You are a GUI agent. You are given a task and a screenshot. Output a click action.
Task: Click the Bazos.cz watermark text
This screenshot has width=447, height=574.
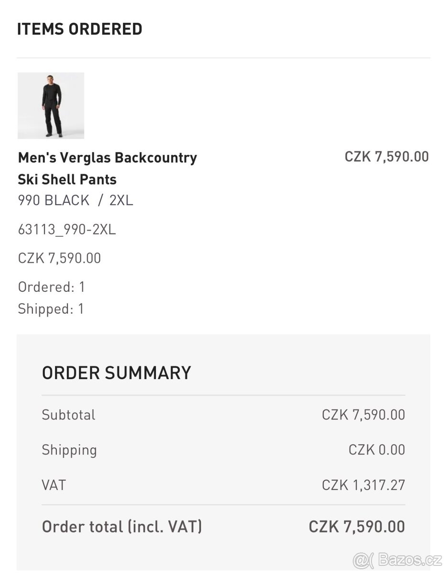pos(409,559)
